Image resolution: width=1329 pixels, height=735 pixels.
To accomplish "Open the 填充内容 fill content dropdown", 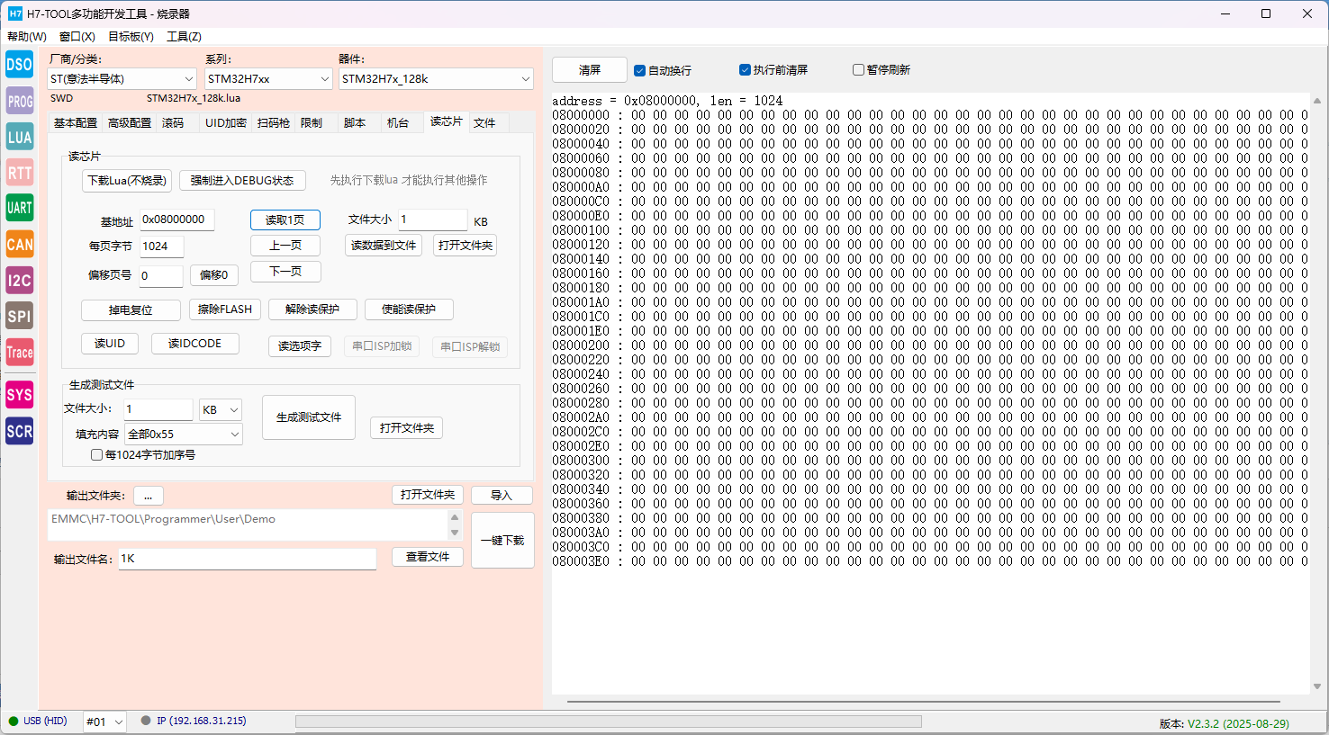I will tap(184, 434).
